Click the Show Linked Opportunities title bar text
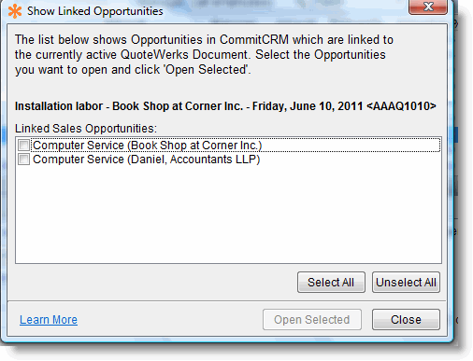Viewport: 473px width, 361px height. pyautogui.click(x=95, y=11)
